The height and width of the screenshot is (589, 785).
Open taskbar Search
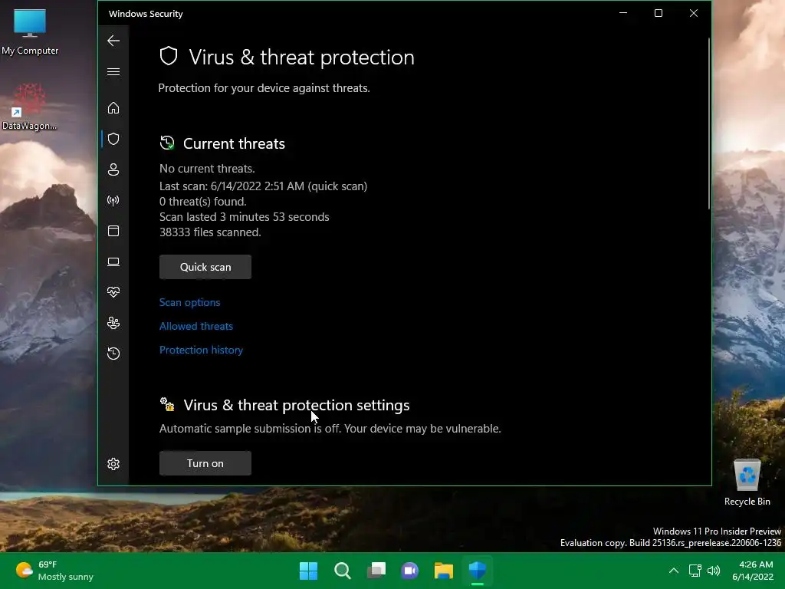point(343,571)
